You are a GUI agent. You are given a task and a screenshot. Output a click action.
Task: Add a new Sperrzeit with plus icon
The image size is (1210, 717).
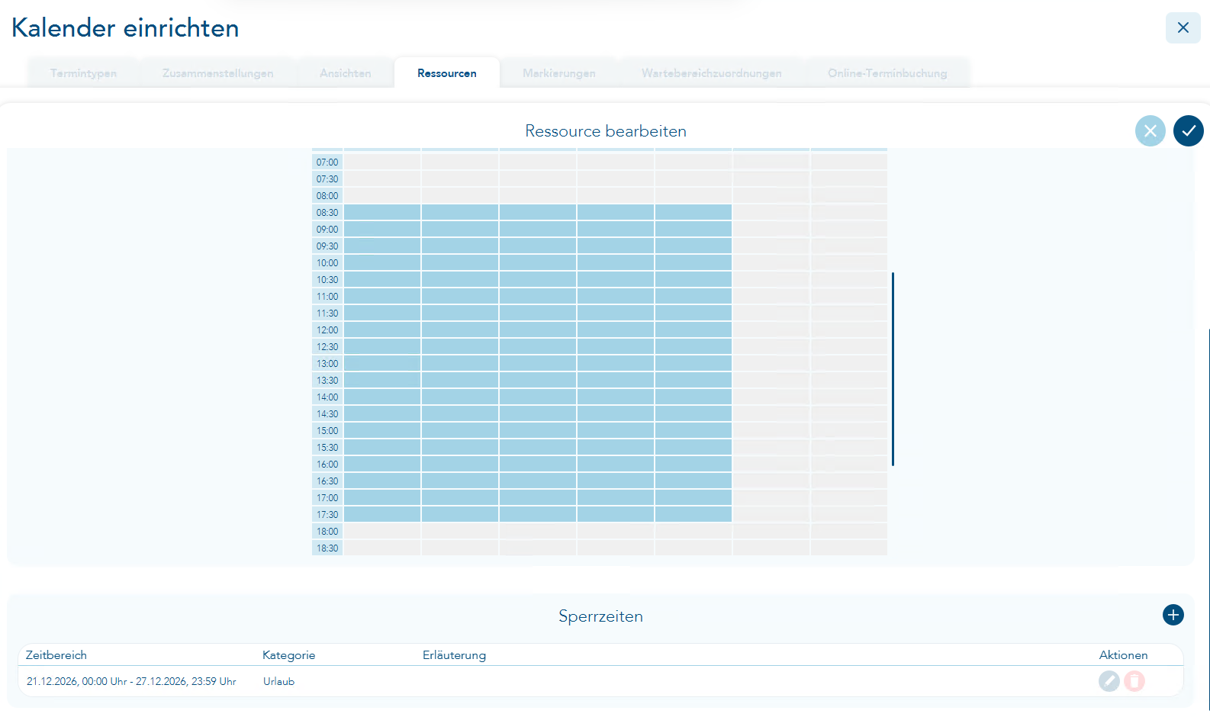point(1173,615)
